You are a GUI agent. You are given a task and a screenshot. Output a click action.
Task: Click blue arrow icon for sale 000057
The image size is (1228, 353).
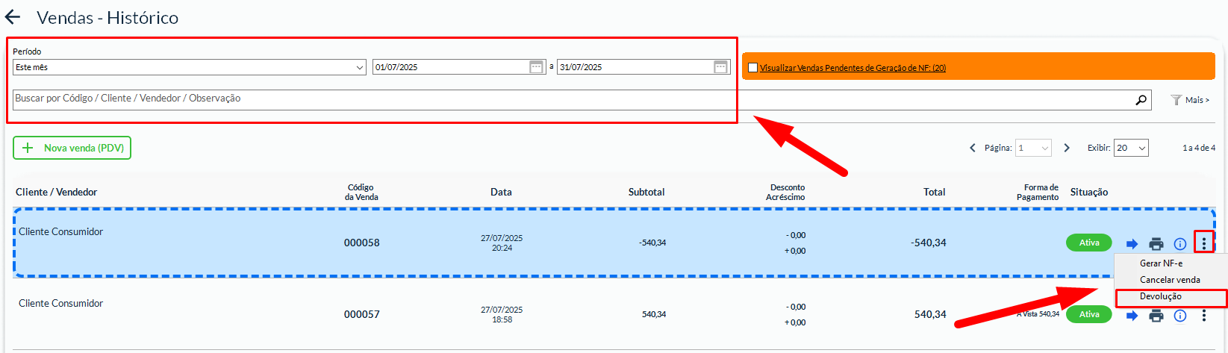coord(1132,316)
